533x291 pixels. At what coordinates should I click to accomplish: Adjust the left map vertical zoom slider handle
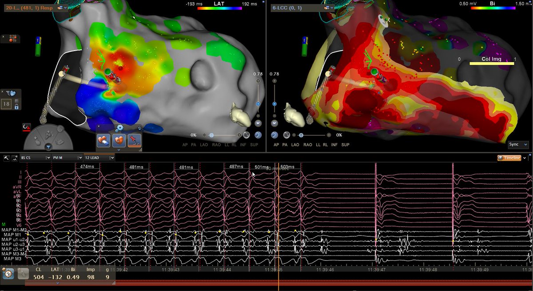[x=258, y=104]
